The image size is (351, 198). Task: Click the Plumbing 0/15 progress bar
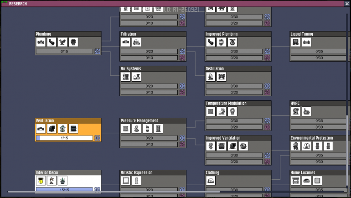64,51
